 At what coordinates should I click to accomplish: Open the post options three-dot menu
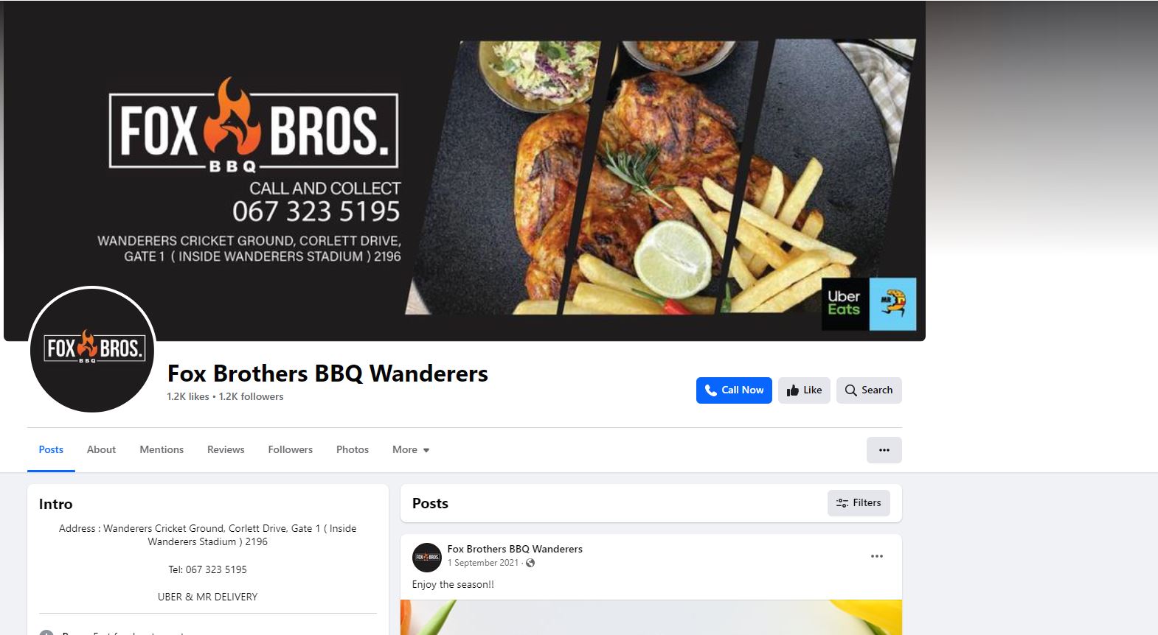pyautogui.click(x=877, y=556)
